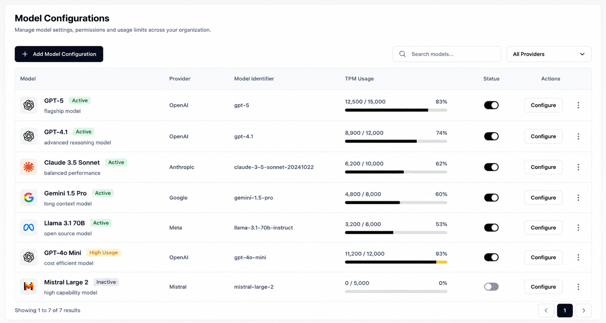The image size is (606, 323).
Task: Click the magnifier icon in the search box
Action: coord(402,54)
